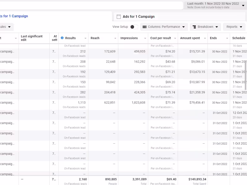The height and width of the screenshot is (185, 247).
Task: Expand the Reports dropdown
Action: 234,27
